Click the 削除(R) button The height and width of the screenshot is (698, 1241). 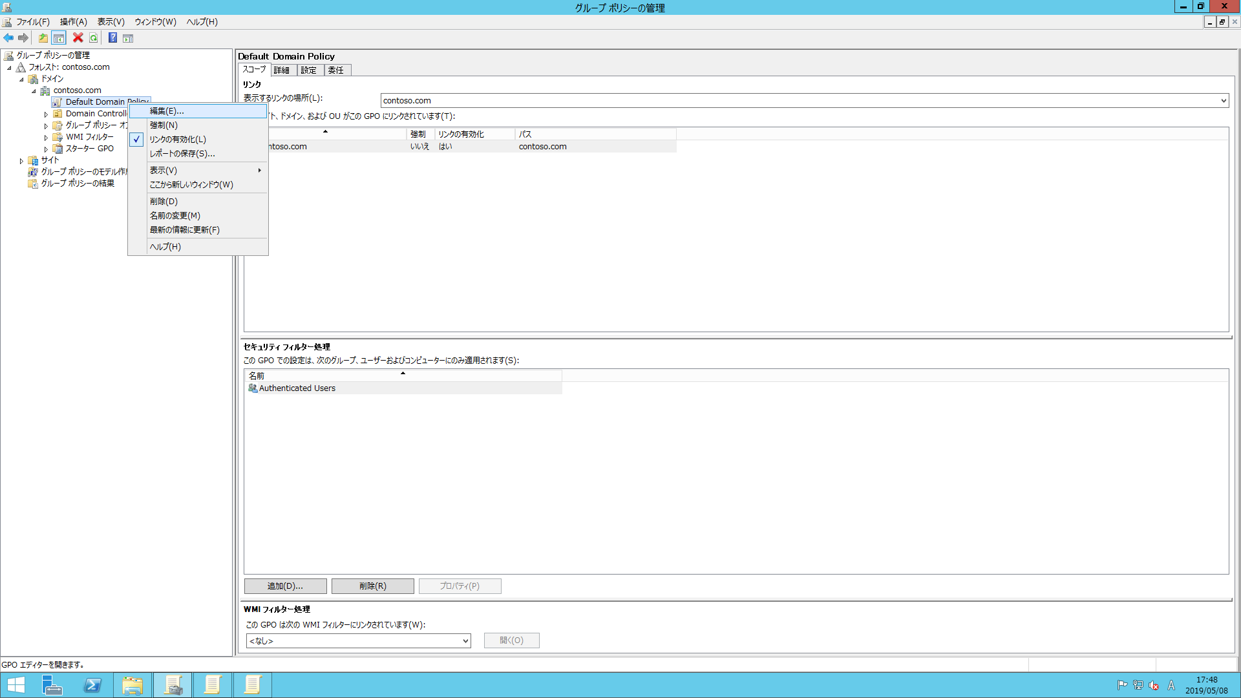(372, 586)
